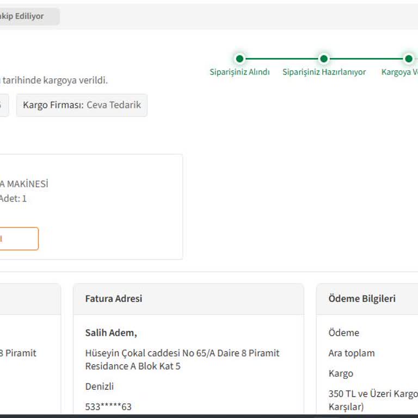Click the name 'Salih Adem' in billing address
Screen dimensions: 418x418
pos(110,333)
